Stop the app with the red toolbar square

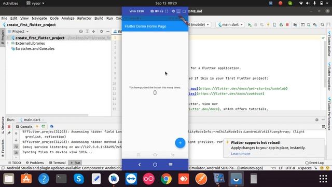287,25
